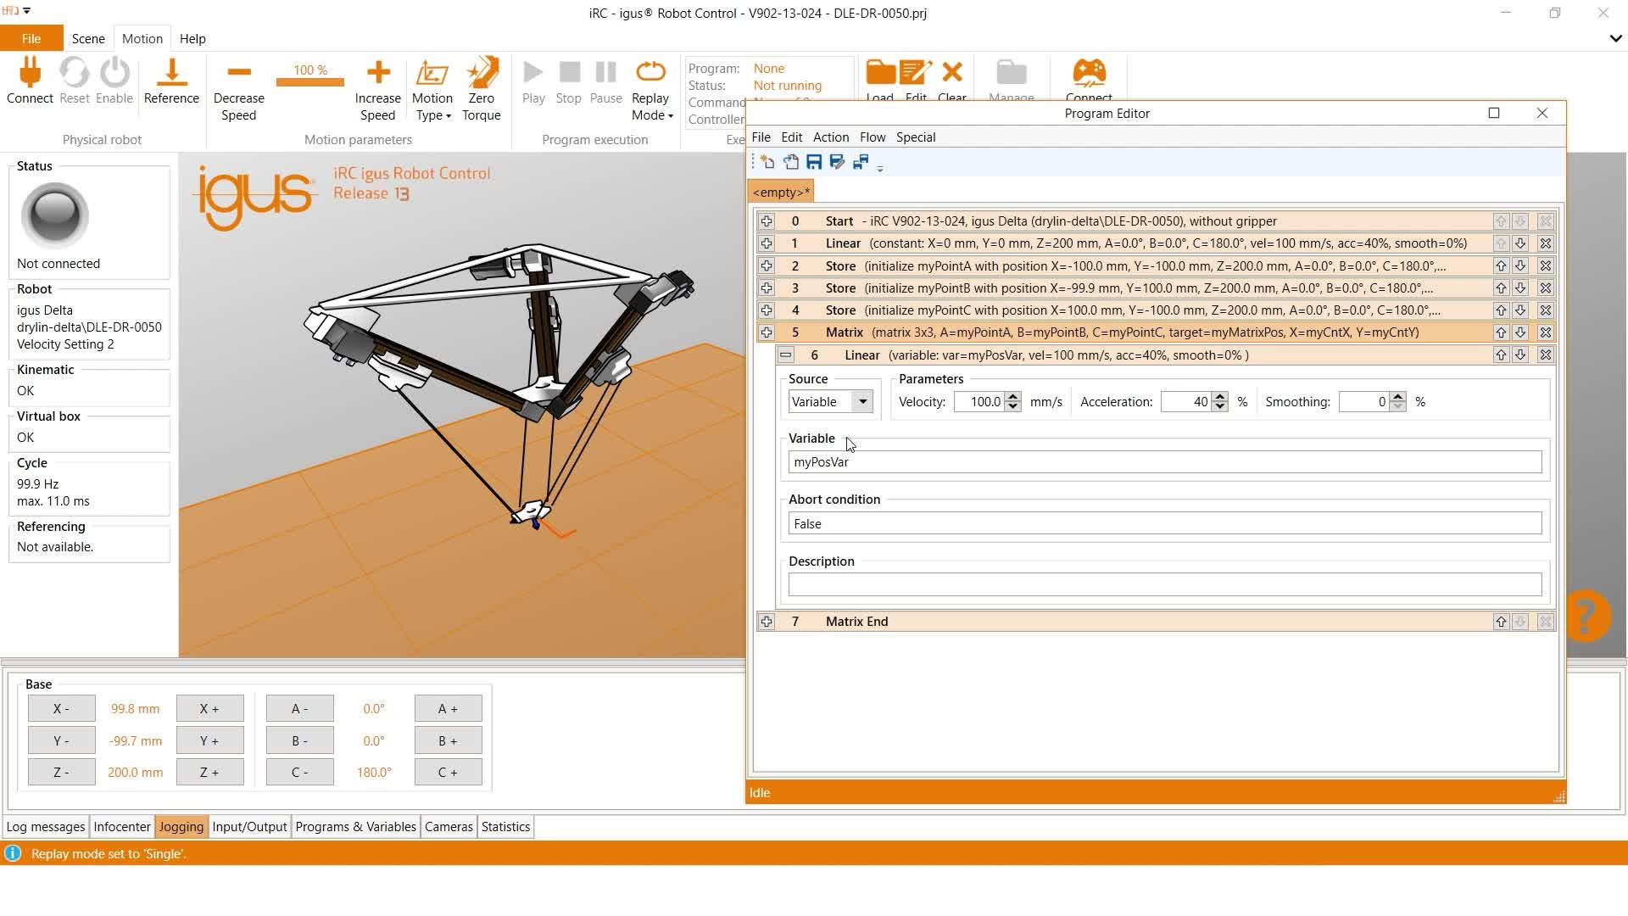The height and width of the screenshot is (916, 1628).
Task: Click the Clear program X icon
Action: click(x=952, y=73)
